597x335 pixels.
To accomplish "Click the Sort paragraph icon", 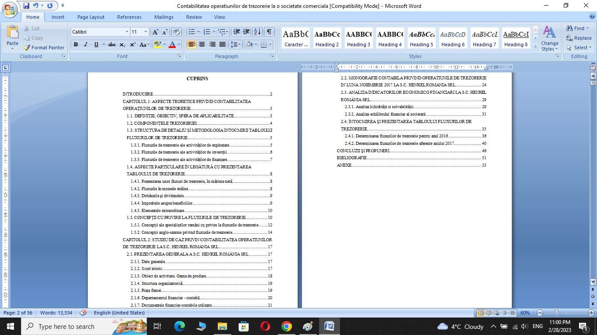I will [x=257, y=32].
